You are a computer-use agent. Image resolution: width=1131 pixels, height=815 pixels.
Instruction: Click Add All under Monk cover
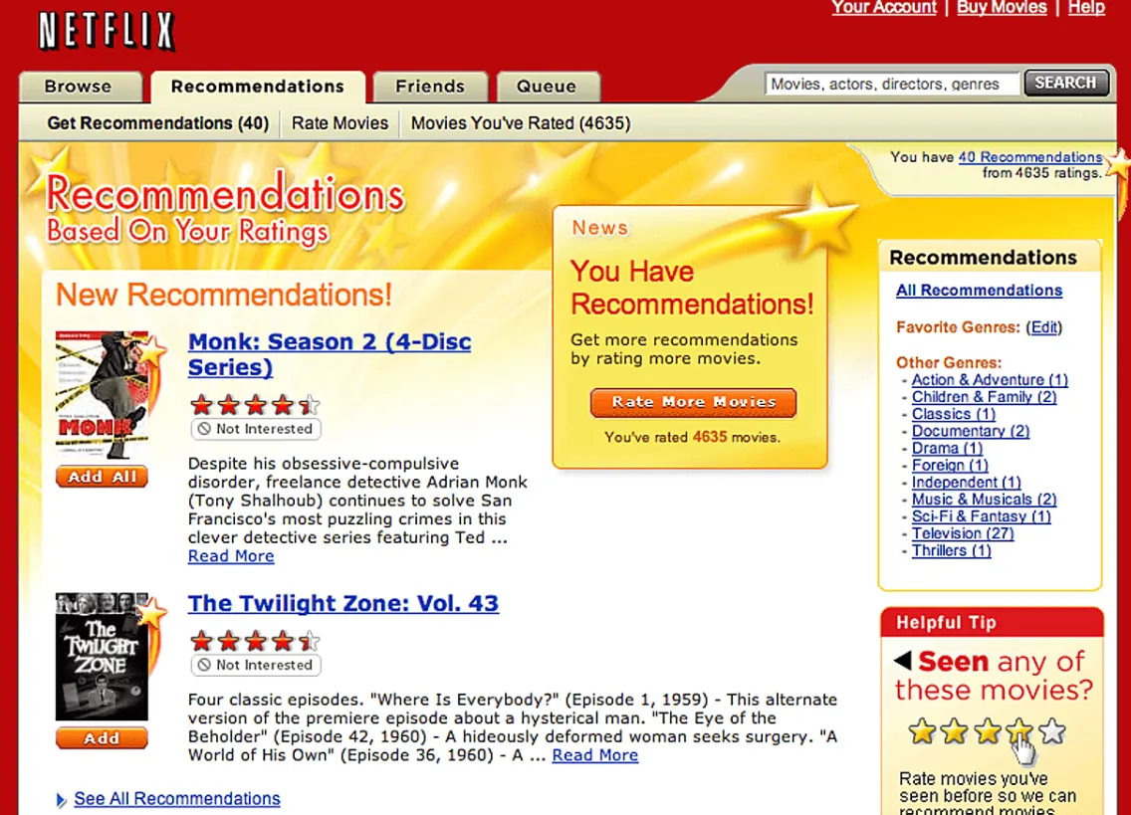pyautogui.click(x=102, y=477)
